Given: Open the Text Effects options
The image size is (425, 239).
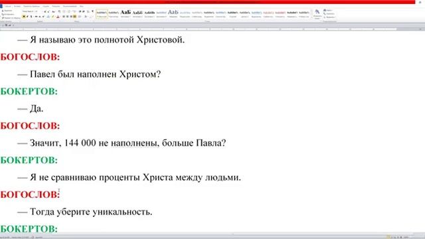Looking at the screenshot, I should [48, 17].
